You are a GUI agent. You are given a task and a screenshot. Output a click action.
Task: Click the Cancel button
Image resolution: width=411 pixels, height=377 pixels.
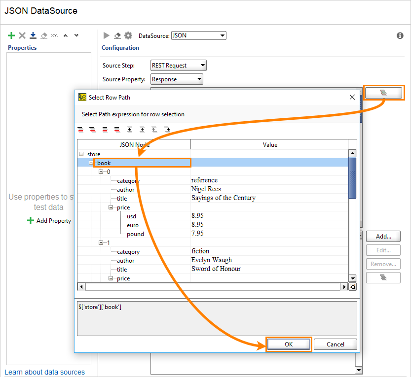pos(335,344)
